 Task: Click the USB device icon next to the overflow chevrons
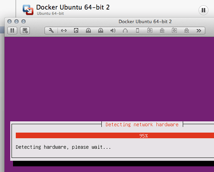point(187,31)
